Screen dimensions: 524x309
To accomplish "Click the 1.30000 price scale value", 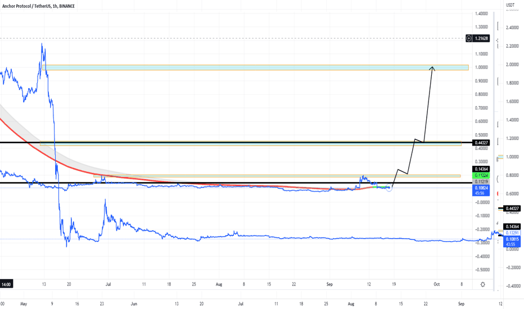I will (481, 27).
